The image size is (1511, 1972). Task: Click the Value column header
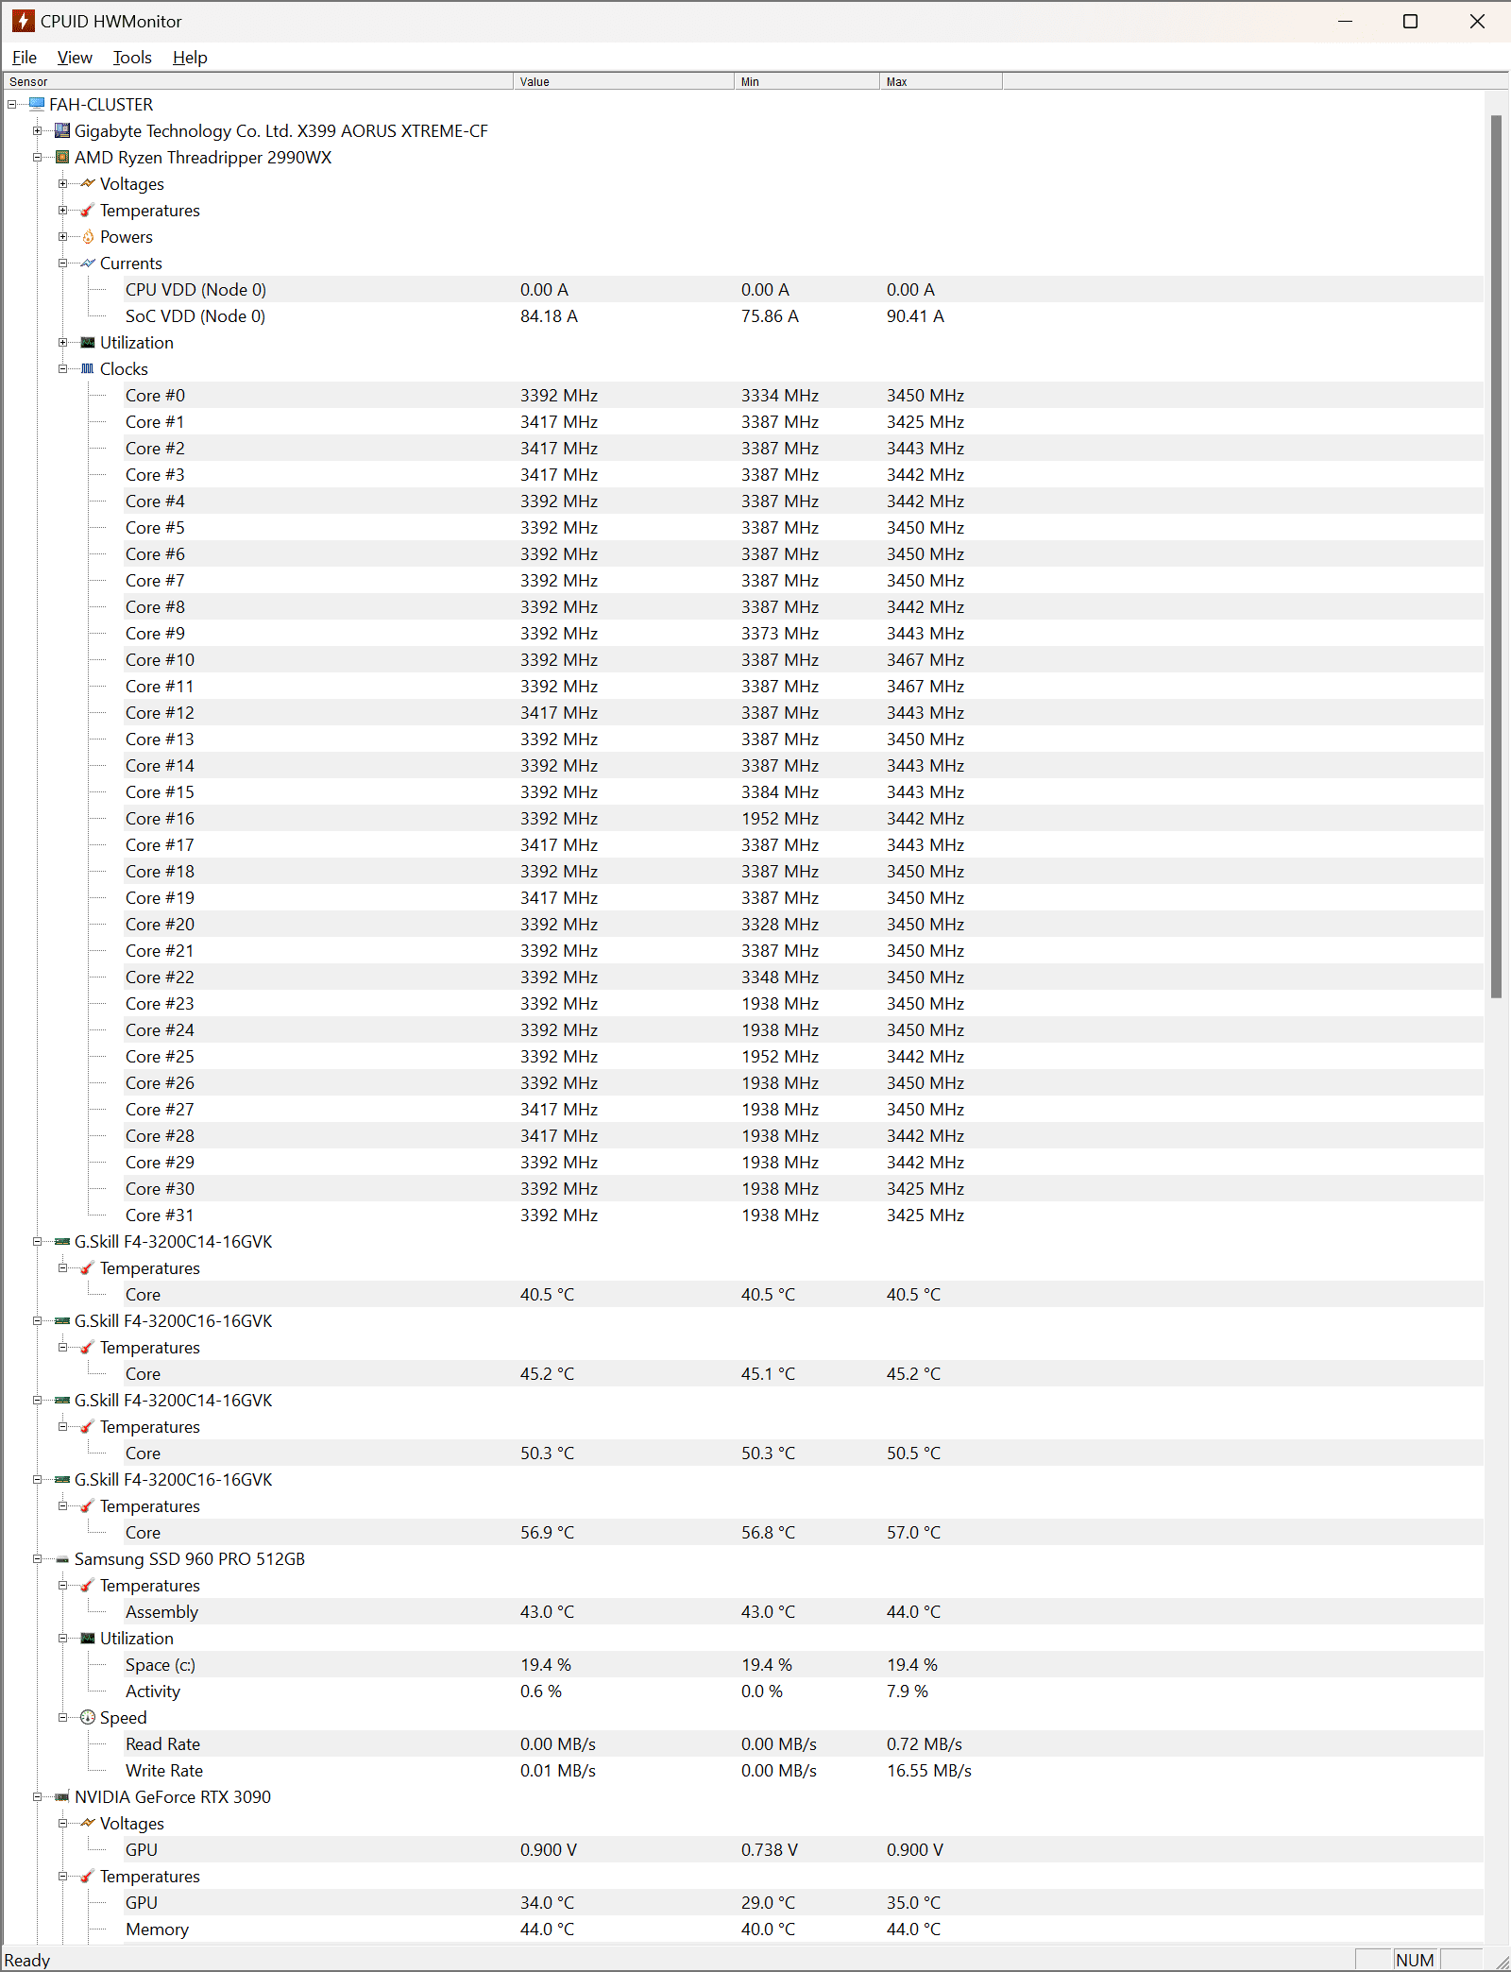[x=624, y=81]
